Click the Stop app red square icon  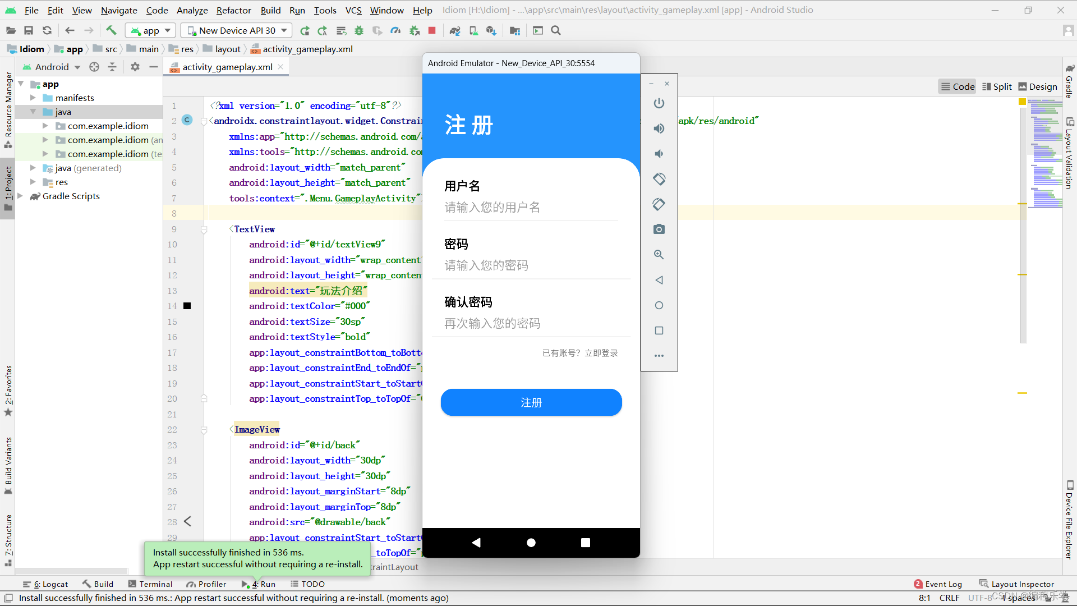432,31
